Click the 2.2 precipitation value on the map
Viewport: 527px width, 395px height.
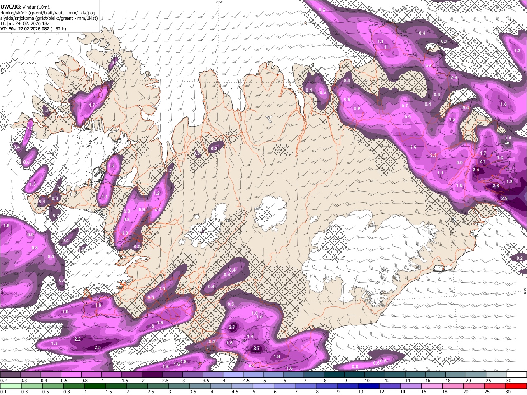tap(78, 339)
